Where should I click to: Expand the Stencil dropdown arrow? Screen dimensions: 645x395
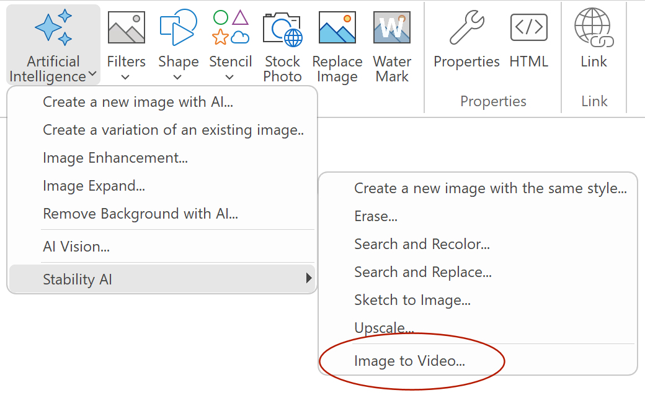click(230, 78)
